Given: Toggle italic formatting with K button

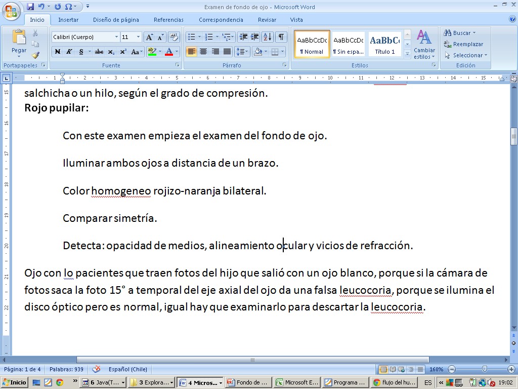Looking at the screenshot, I should pos(69,52).
